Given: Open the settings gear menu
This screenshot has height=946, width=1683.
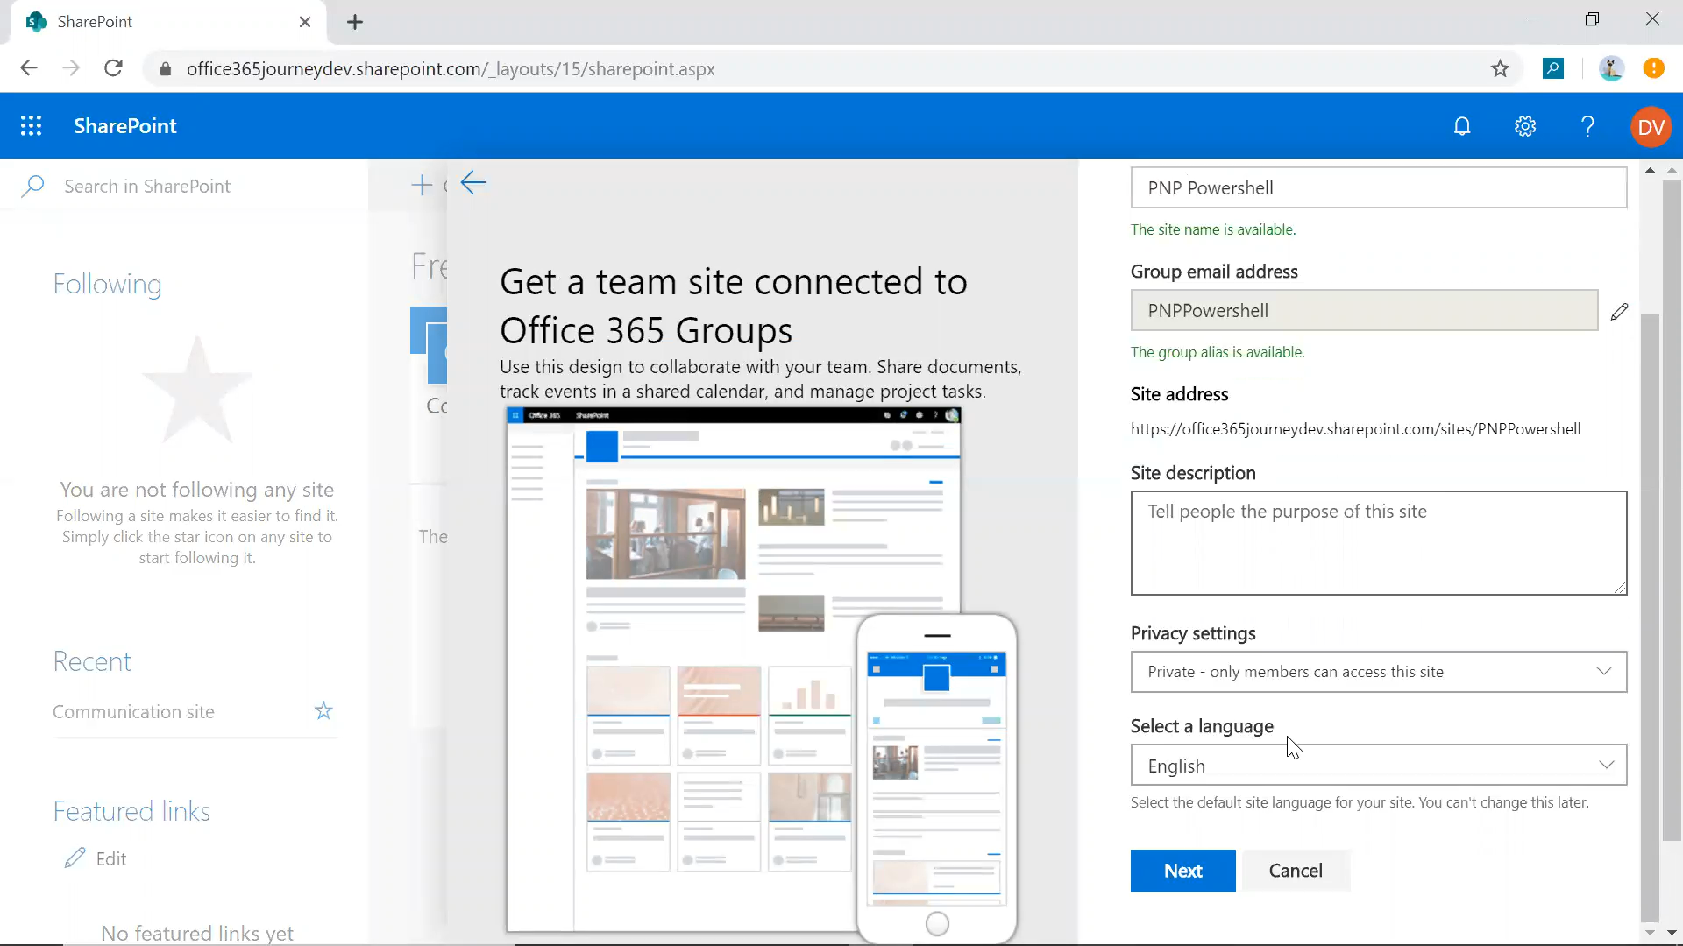Looking at the screenshot, I should [x=1525, y=126].
